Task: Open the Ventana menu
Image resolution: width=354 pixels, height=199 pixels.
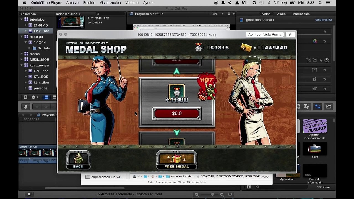Action: pos(132,3)
